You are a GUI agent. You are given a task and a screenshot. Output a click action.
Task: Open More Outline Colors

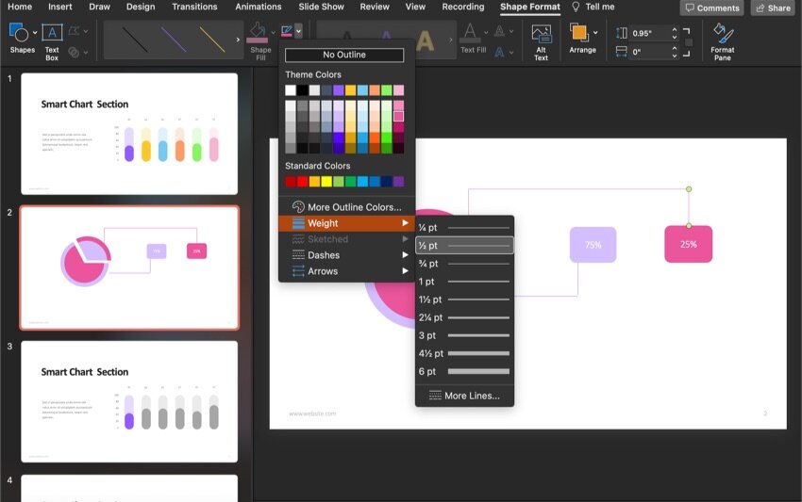pos(345,207)
